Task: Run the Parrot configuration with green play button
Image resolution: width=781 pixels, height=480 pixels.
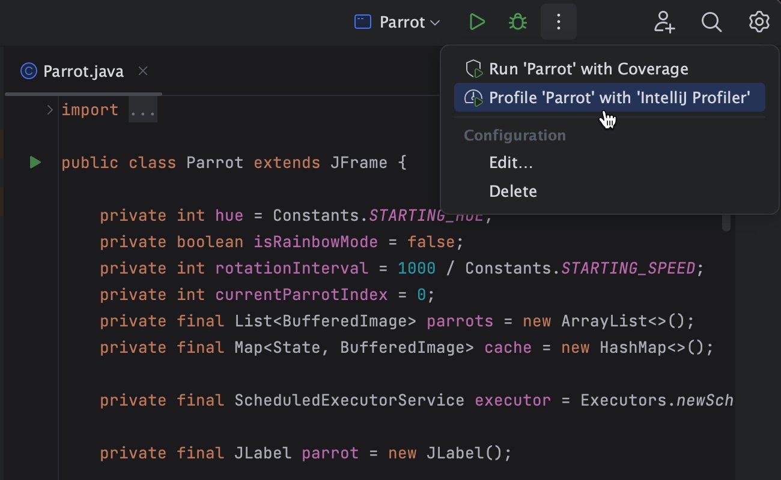Action: 477,22
